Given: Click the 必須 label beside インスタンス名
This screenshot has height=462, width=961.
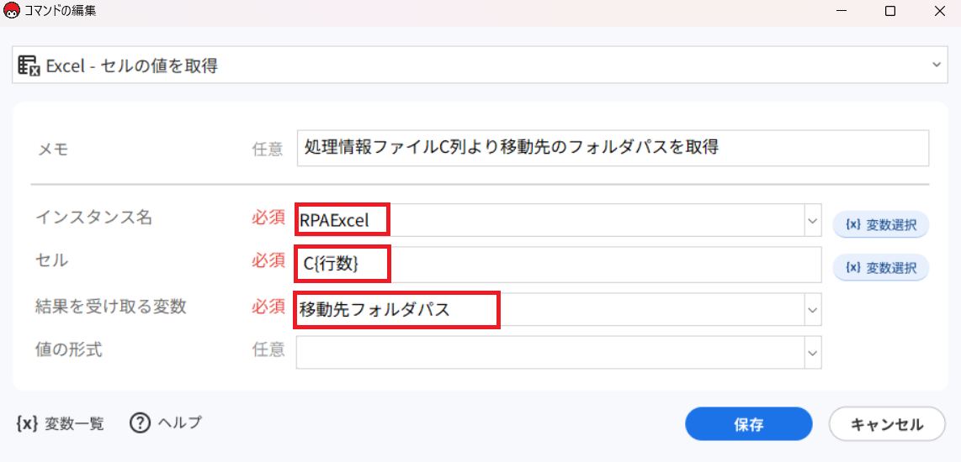Looking at the screenshot, I should (268, 217).
